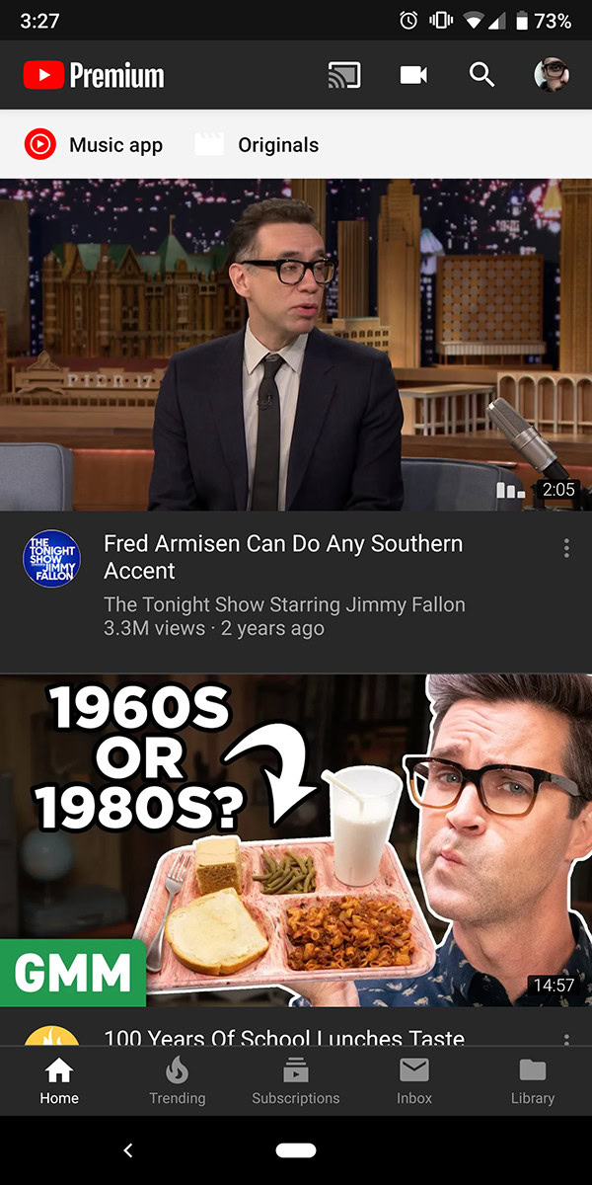The height and width of the screenshot is (1185, 592).
Task: Open The Tonight Show channel avatar
Action: [51, 559]
